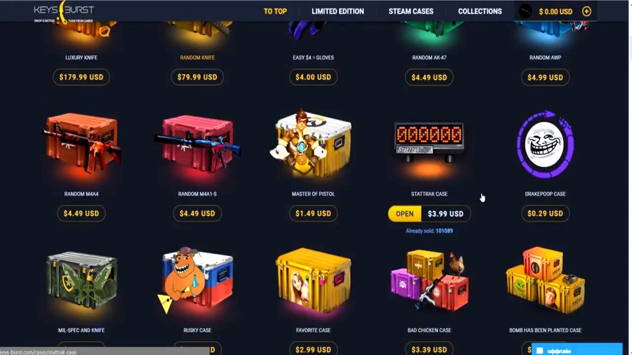Click the Keys Burst logo
The height and width of the screenshot is (355, 632).
[x=64, y=12]
